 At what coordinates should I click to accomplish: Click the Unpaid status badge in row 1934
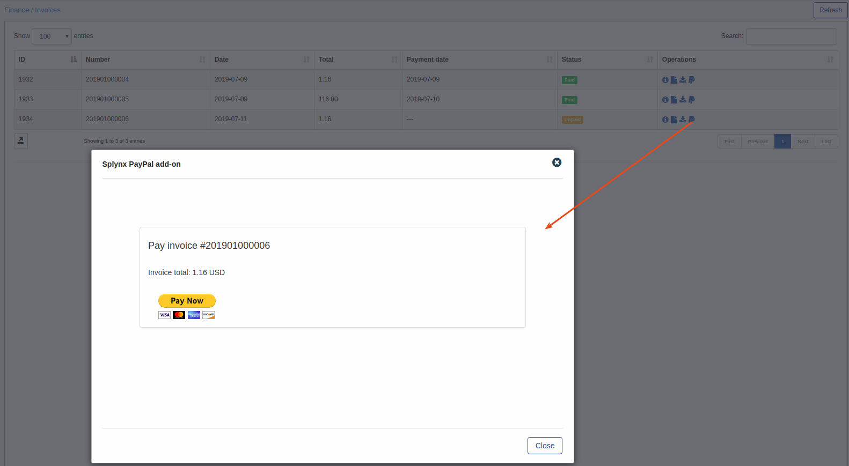pyautogui.click(x=573, y=120)
